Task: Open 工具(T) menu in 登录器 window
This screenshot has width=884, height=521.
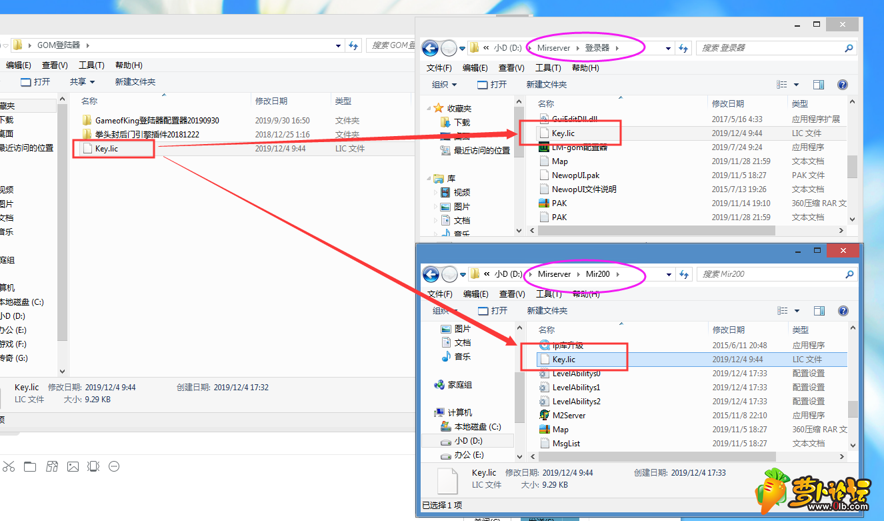Action: (548, 67)
